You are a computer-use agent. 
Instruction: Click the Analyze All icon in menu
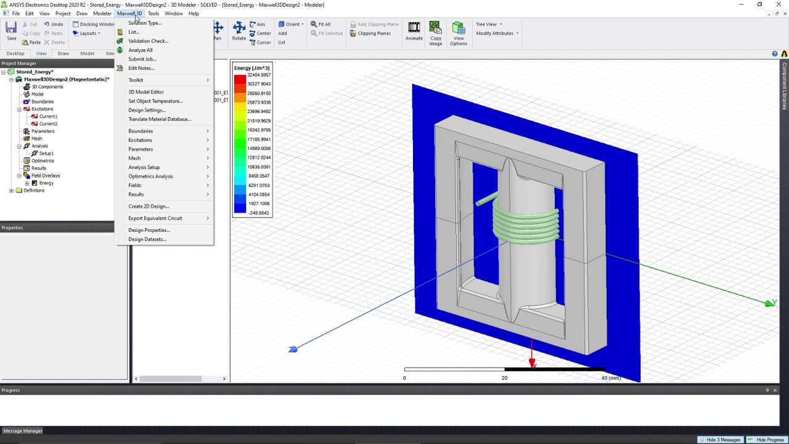tap(120, 50)
